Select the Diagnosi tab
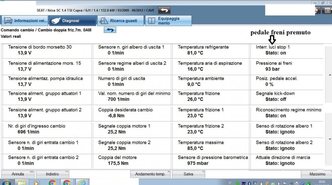 tap(72, 21)
